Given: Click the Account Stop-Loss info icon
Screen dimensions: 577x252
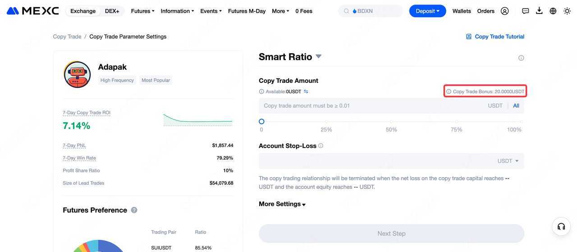Looking at the screenshot, I should tap(321, 146).
